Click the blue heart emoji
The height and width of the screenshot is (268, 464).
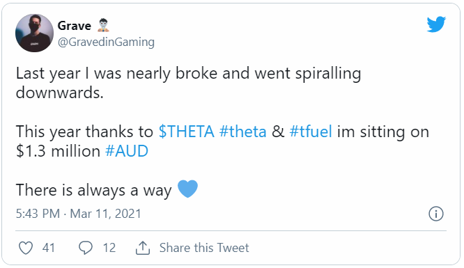(187, 189)
